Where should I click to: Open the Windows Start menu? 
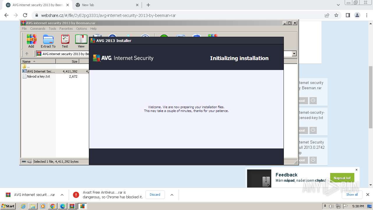8,206
